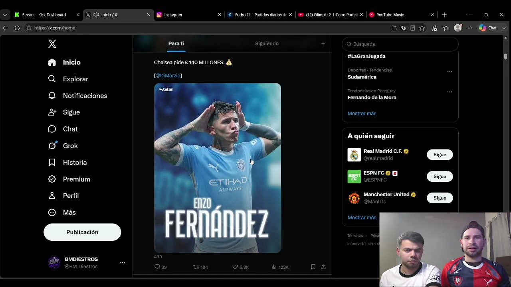Viewport: 511px width, 287px height.
Task: Click the Búsqueda search field
Action: pos(400,44)
